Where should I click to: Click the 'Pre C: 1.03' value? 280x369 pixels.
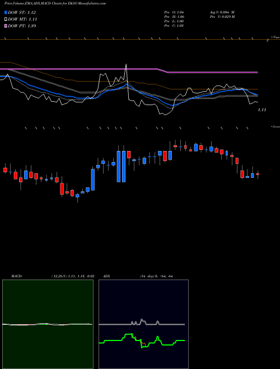174,26
